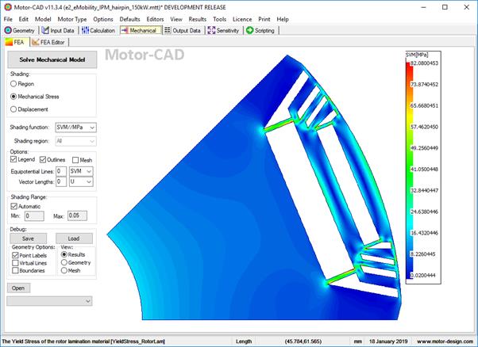This screenshot has width=478, height=347.
Task: Click the Equipotential Lines number field
Action: click(61, 171)
